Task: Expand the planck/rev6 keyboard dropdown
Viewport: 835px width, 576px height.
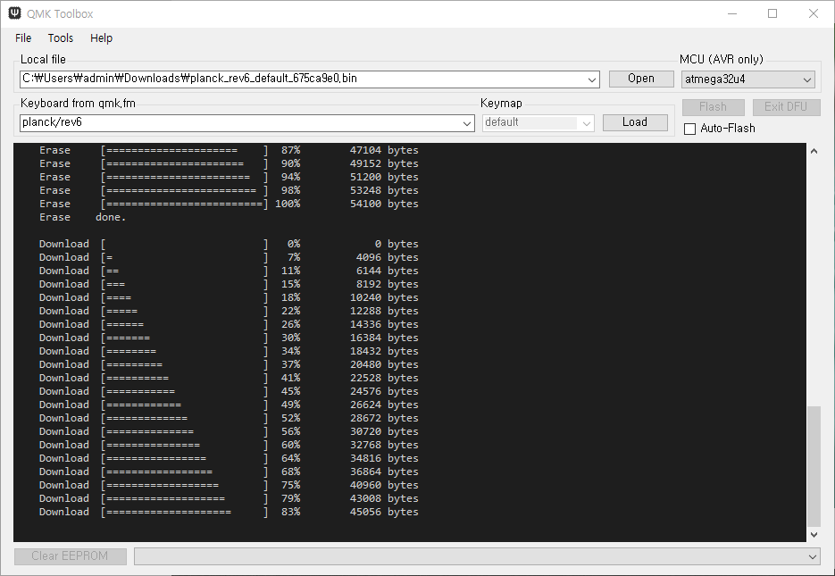Action: point(466,123)
